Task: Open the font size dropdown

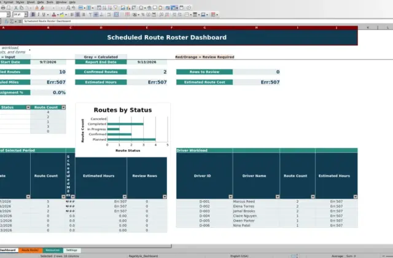Action: pyautogui.click(x=26, y=15)
